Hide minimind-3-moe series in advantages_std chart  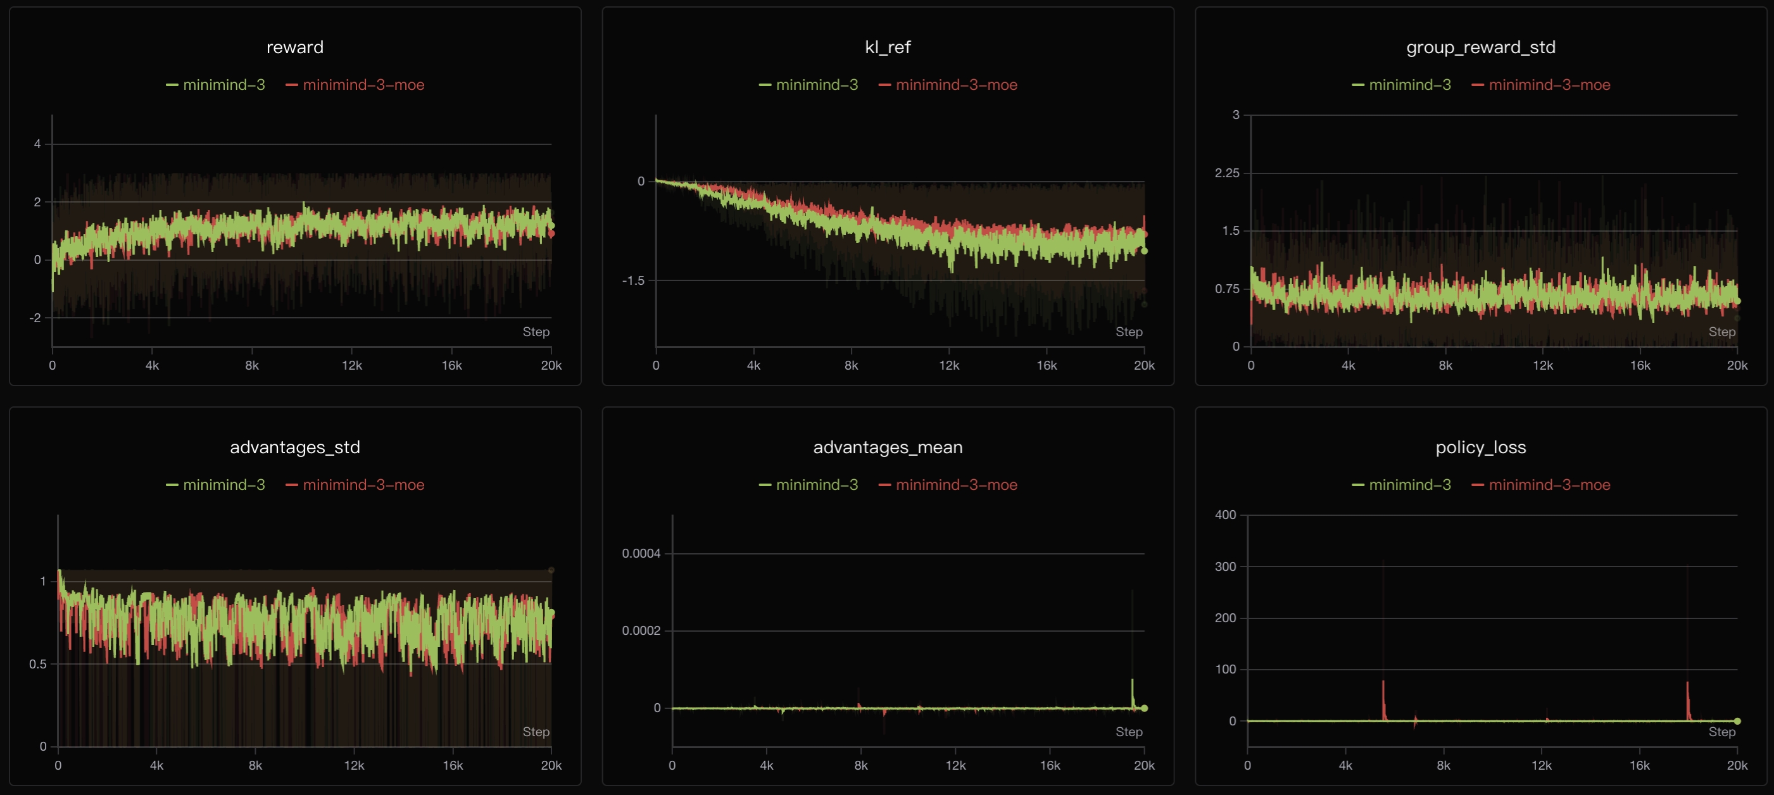(363, 485)
